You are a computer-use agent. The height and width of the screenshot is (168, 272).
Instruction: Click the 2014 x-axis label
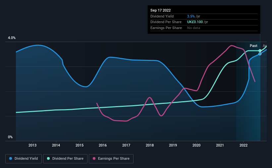point(56,145)
